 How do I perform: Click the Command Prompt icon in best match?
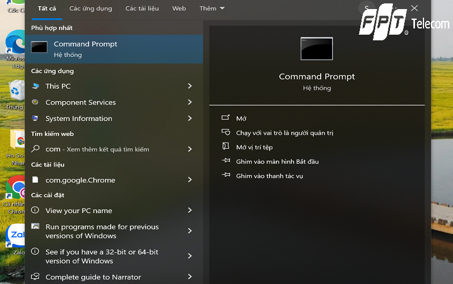[39, 48]
